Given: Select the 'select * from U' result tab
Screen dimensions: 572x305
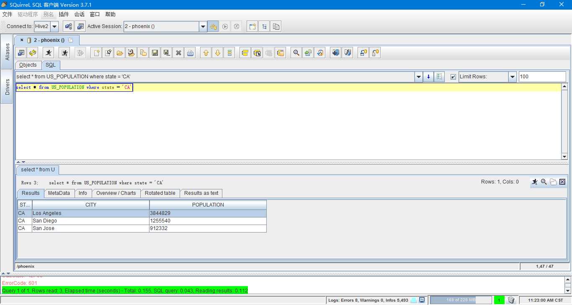Looking at the screenshot, I should pyautogui.click(x=38, y=170).
